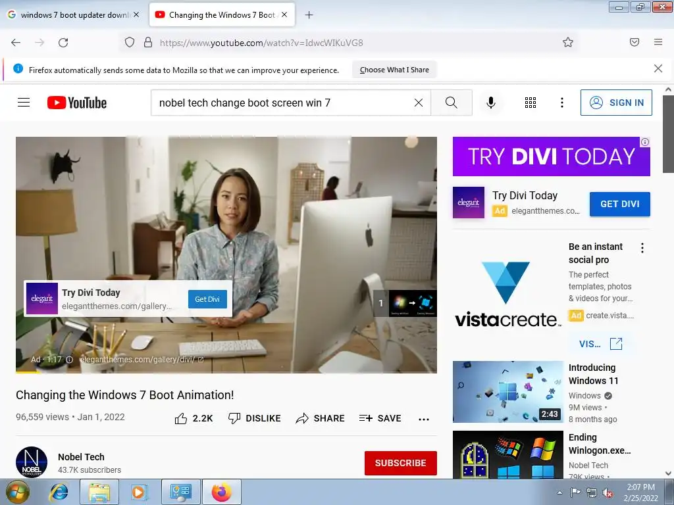Open options menu for vistacreate ad
The height and width of the screenshot is (505, 674).
click(642, 248)
